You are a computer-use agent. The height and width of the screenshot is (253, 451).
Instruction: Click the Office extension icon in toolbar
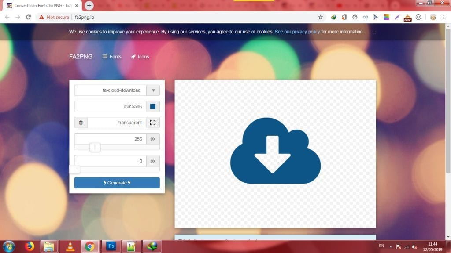pyautogui.click(x=344, y=17)
